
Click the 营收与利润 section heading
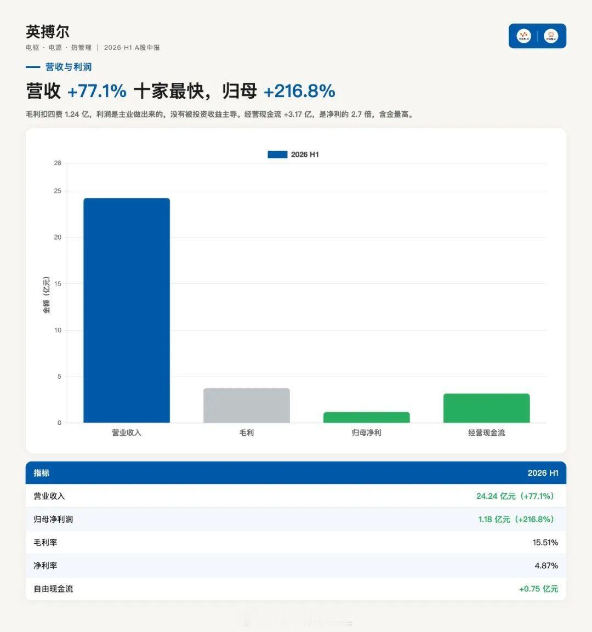coord(69,67)
